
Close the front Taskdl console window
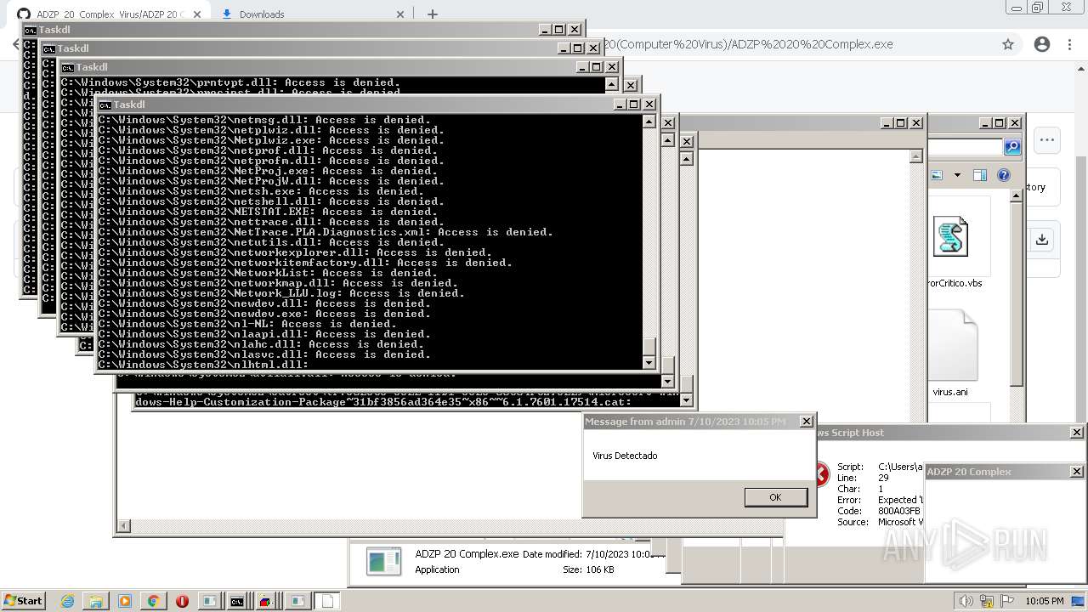pos(649,105)
